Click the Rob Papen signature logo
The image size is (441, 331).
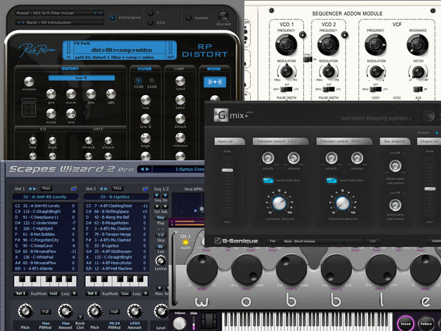pos(37,50)
